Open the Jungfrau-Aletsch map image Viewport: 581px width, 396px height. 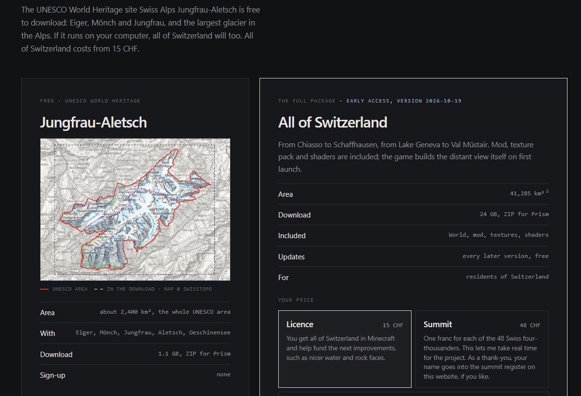point(135,209)
